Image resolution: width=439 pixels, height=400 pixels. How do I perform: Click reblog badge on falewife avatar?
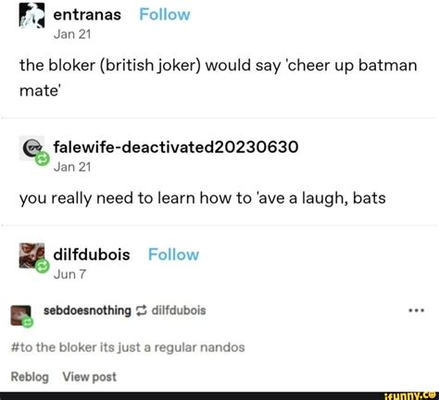coord(42,158)
